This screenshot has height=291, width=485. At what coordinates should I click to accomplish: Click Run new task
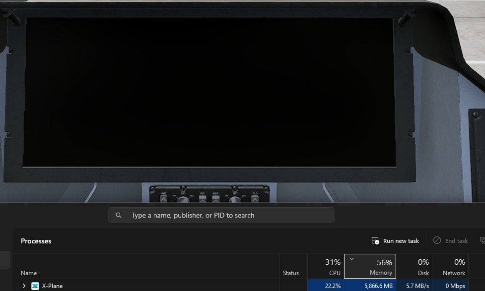pos(395,240)
